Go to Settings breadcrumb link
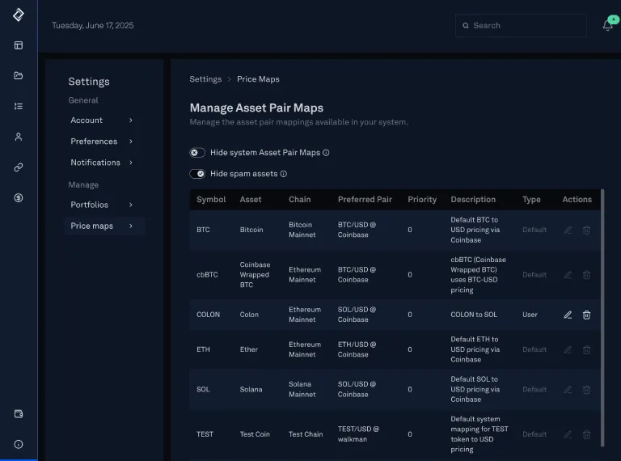Screen dimensions: 621x461 pyautogui.click(x=205, y=79)
